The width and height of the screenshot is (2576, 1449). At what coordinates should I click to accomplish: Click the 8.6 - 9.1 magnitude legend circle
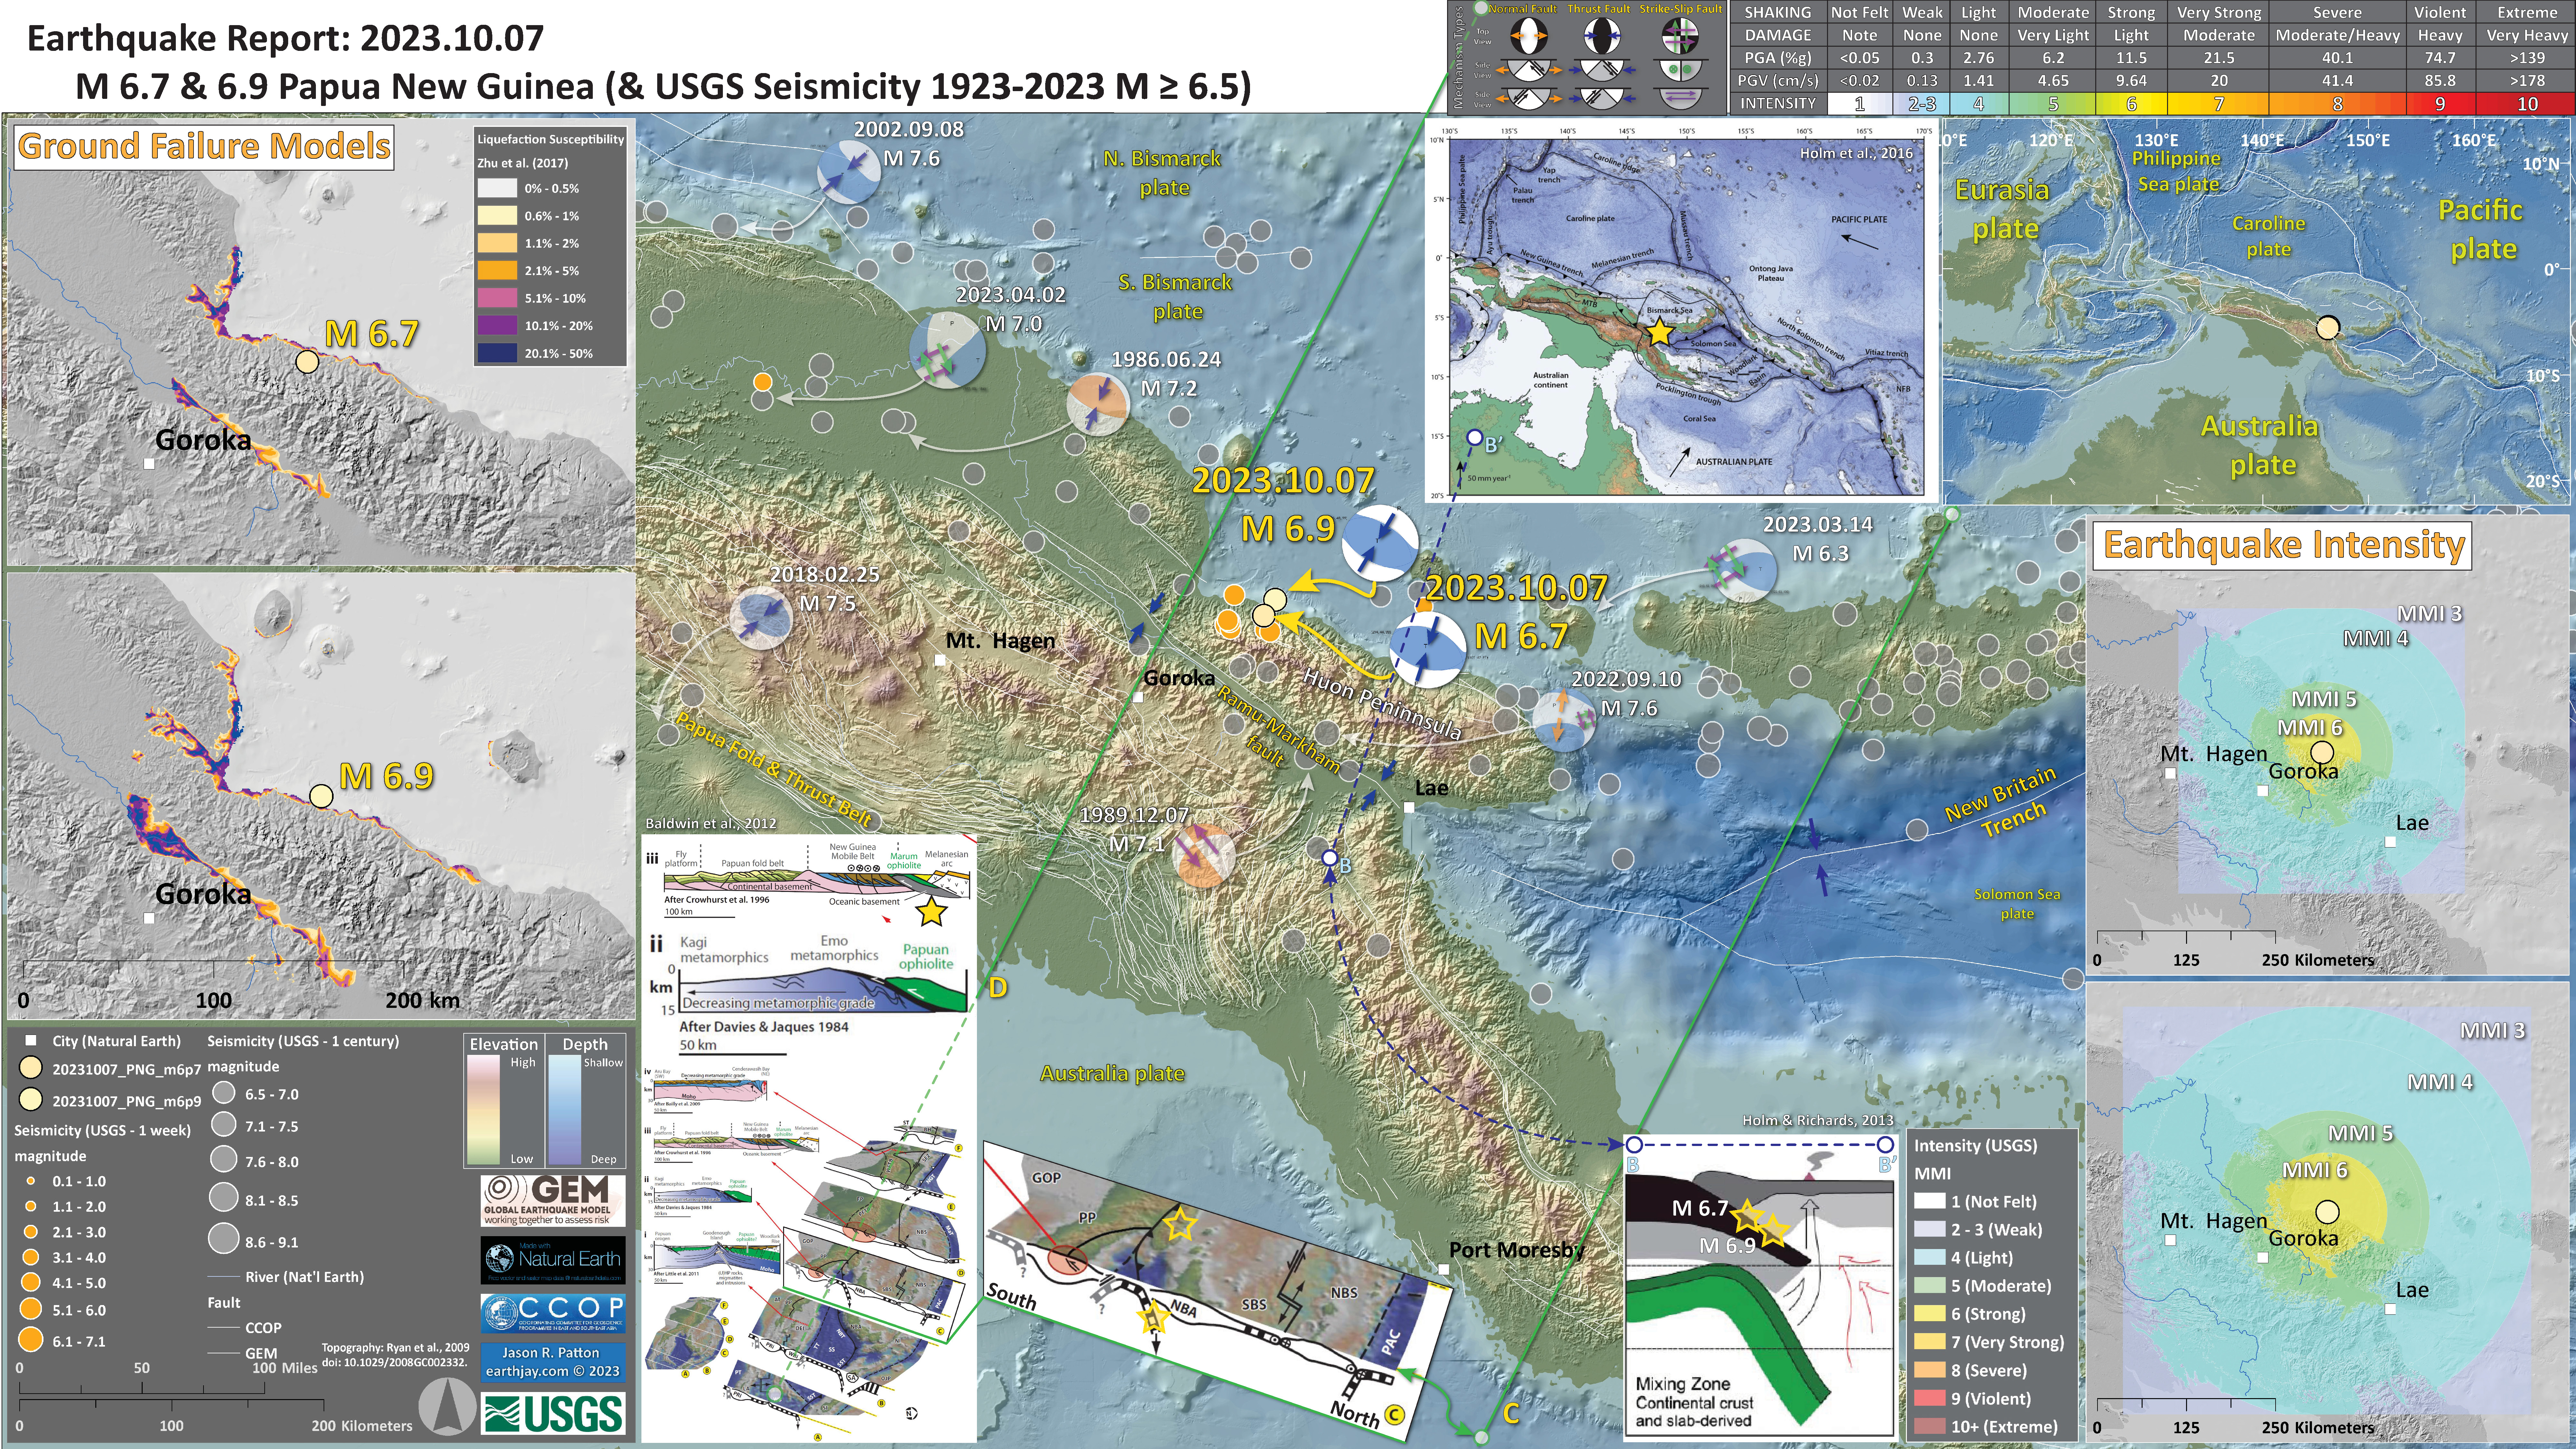pyautogui.click(x=224, y=1238)
